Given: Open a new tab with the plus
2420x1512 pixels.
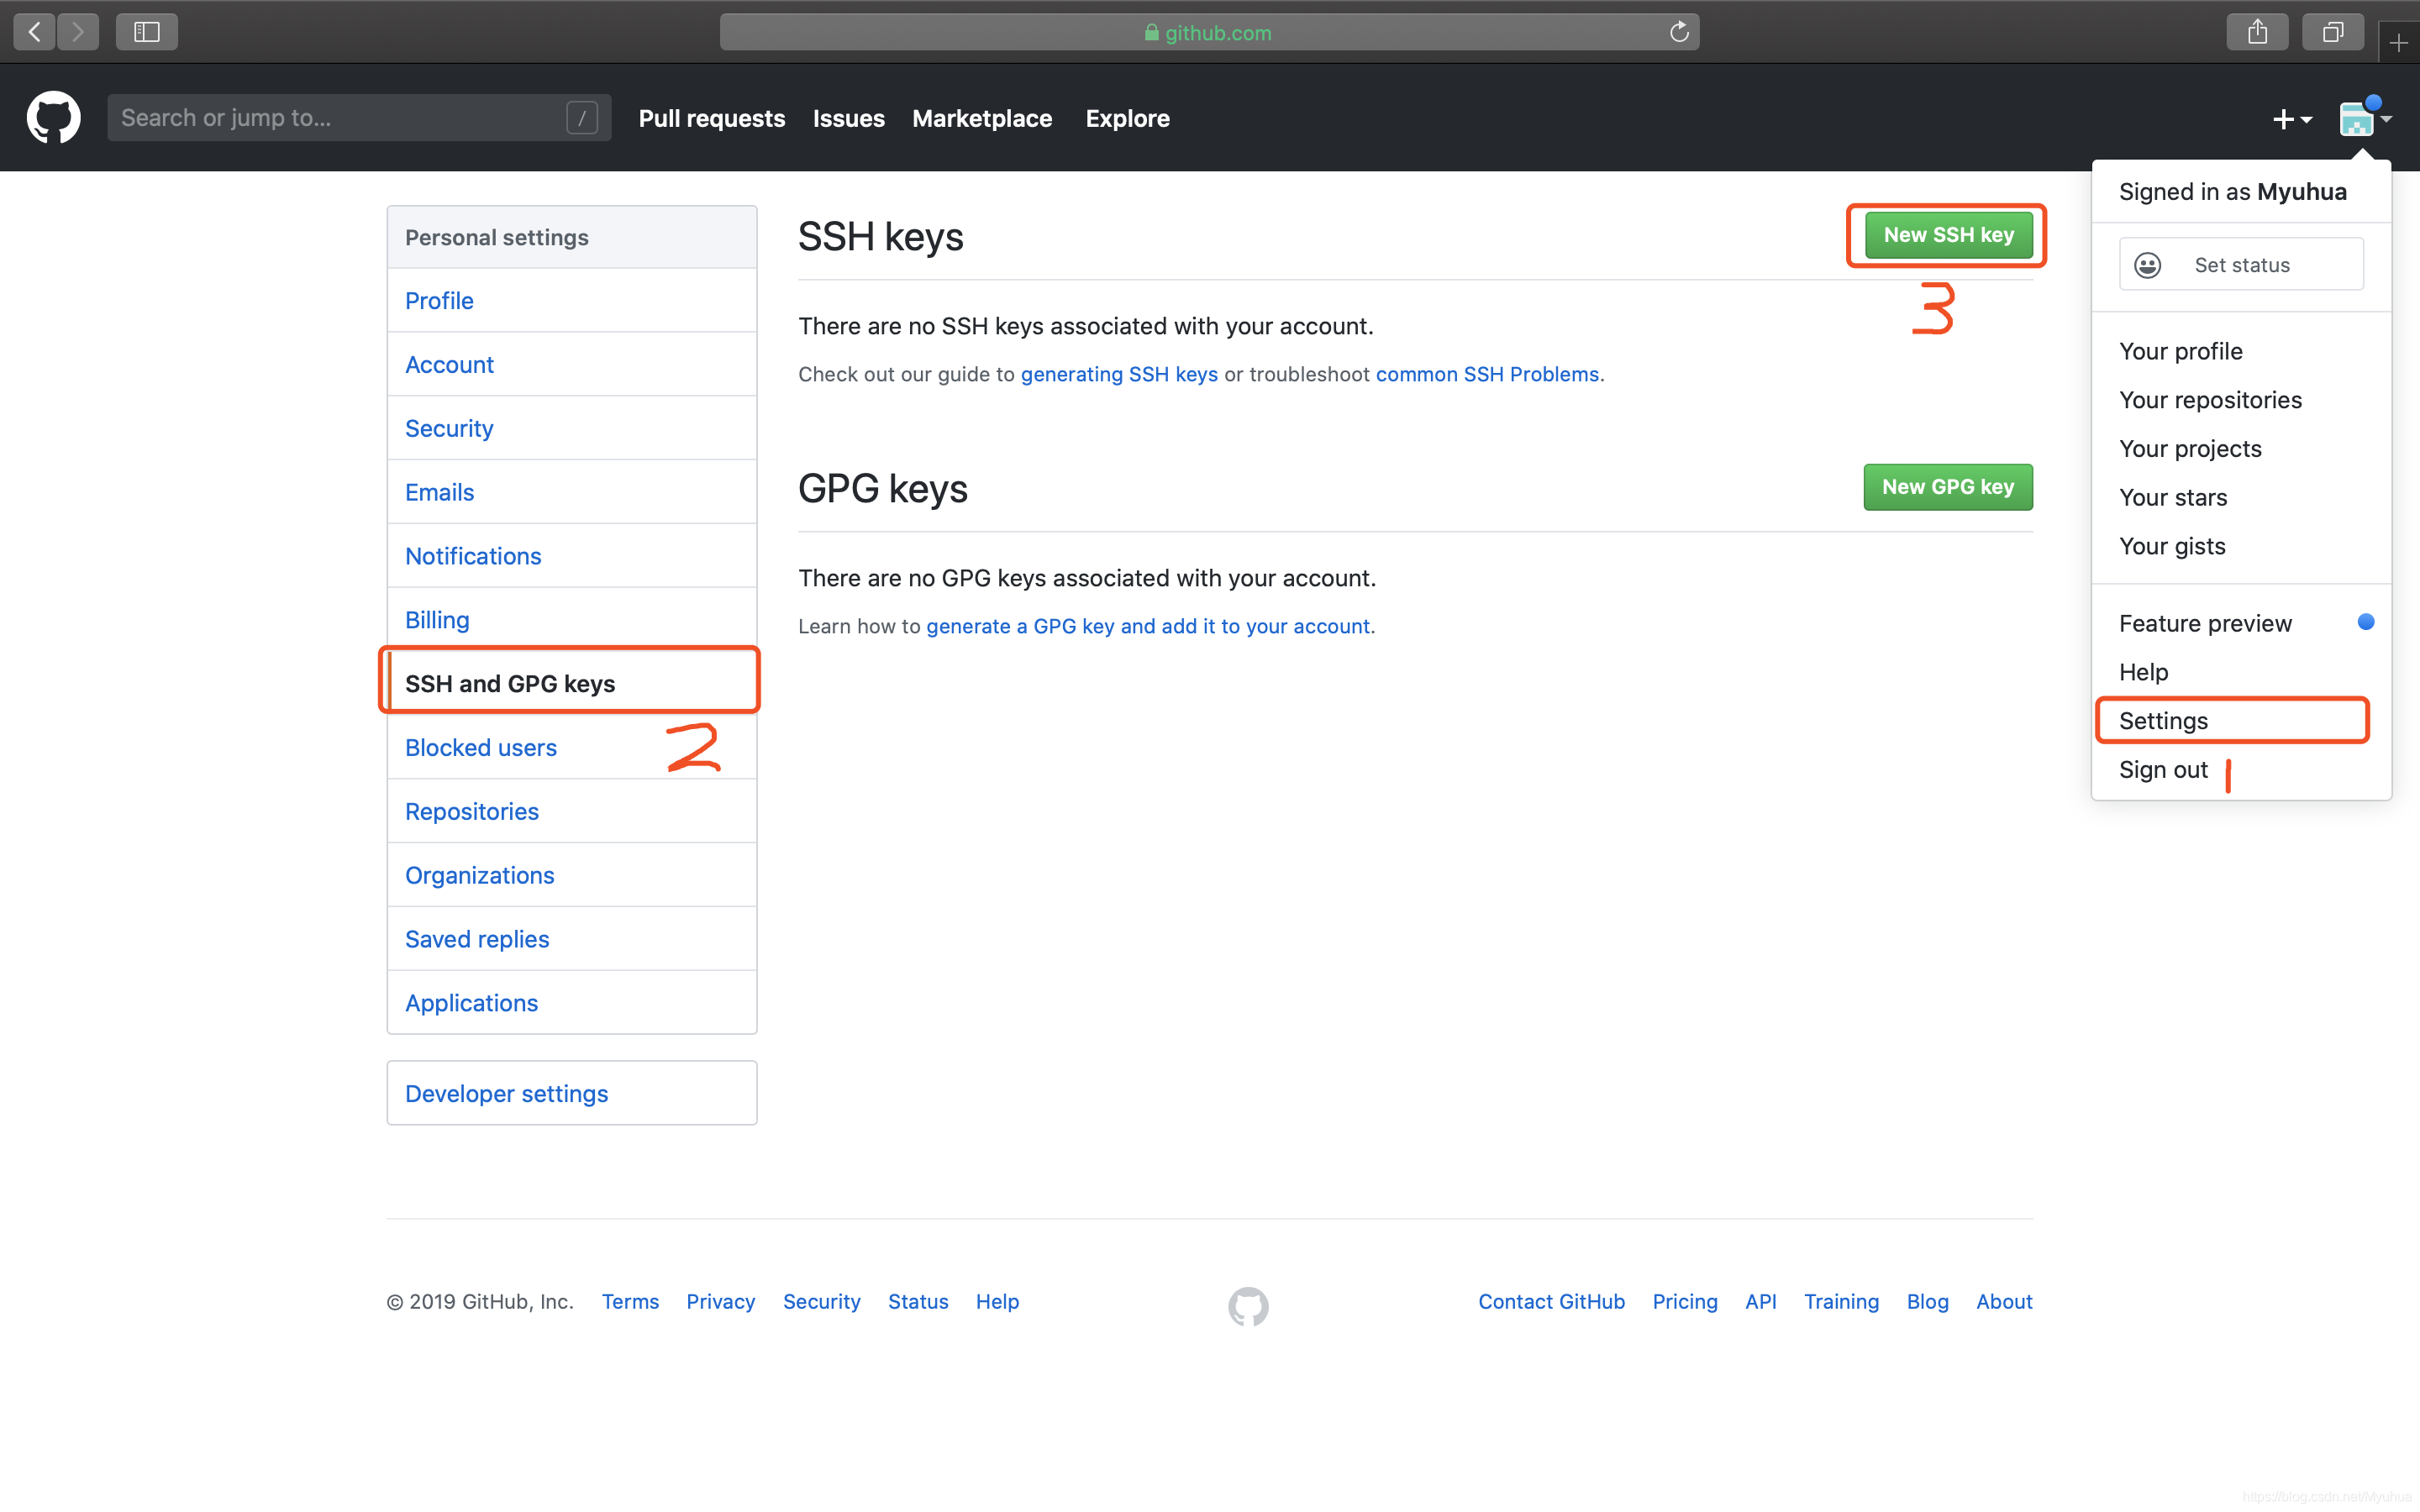Looking at the screenshot, I should 2398,43.
